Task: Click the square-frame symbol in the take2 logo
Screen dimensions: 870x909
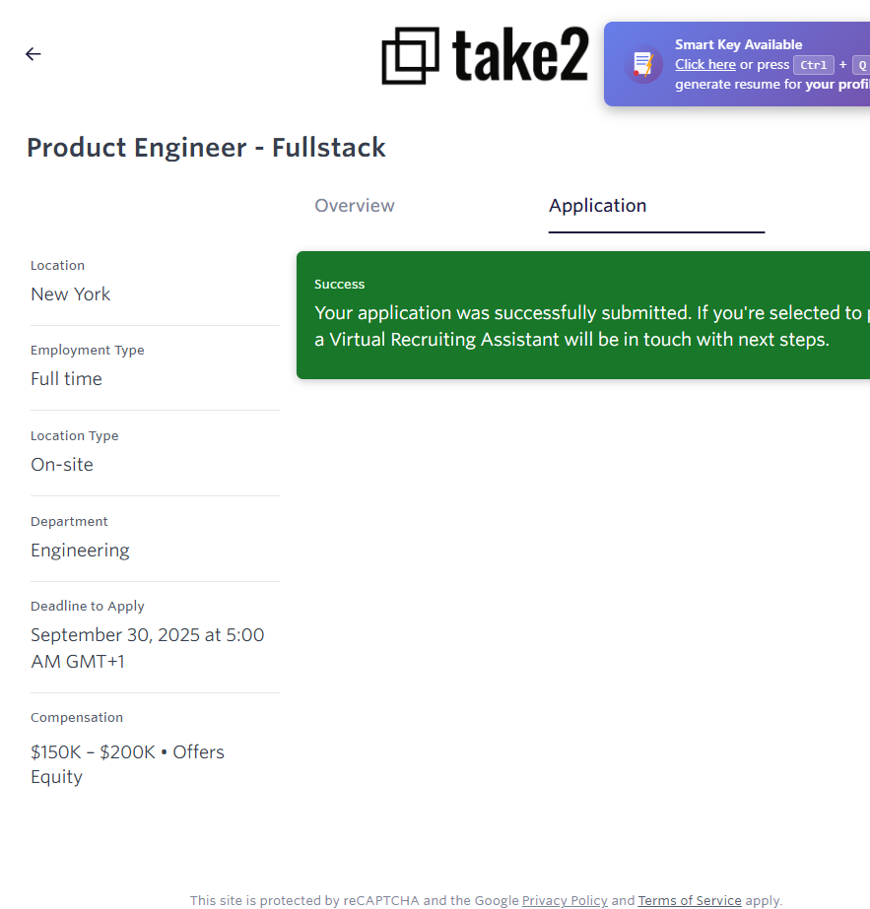Action: 411,57
